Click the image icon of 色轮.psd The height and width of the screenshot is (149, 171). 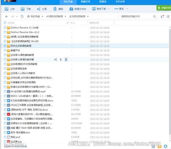click(9, 137)
